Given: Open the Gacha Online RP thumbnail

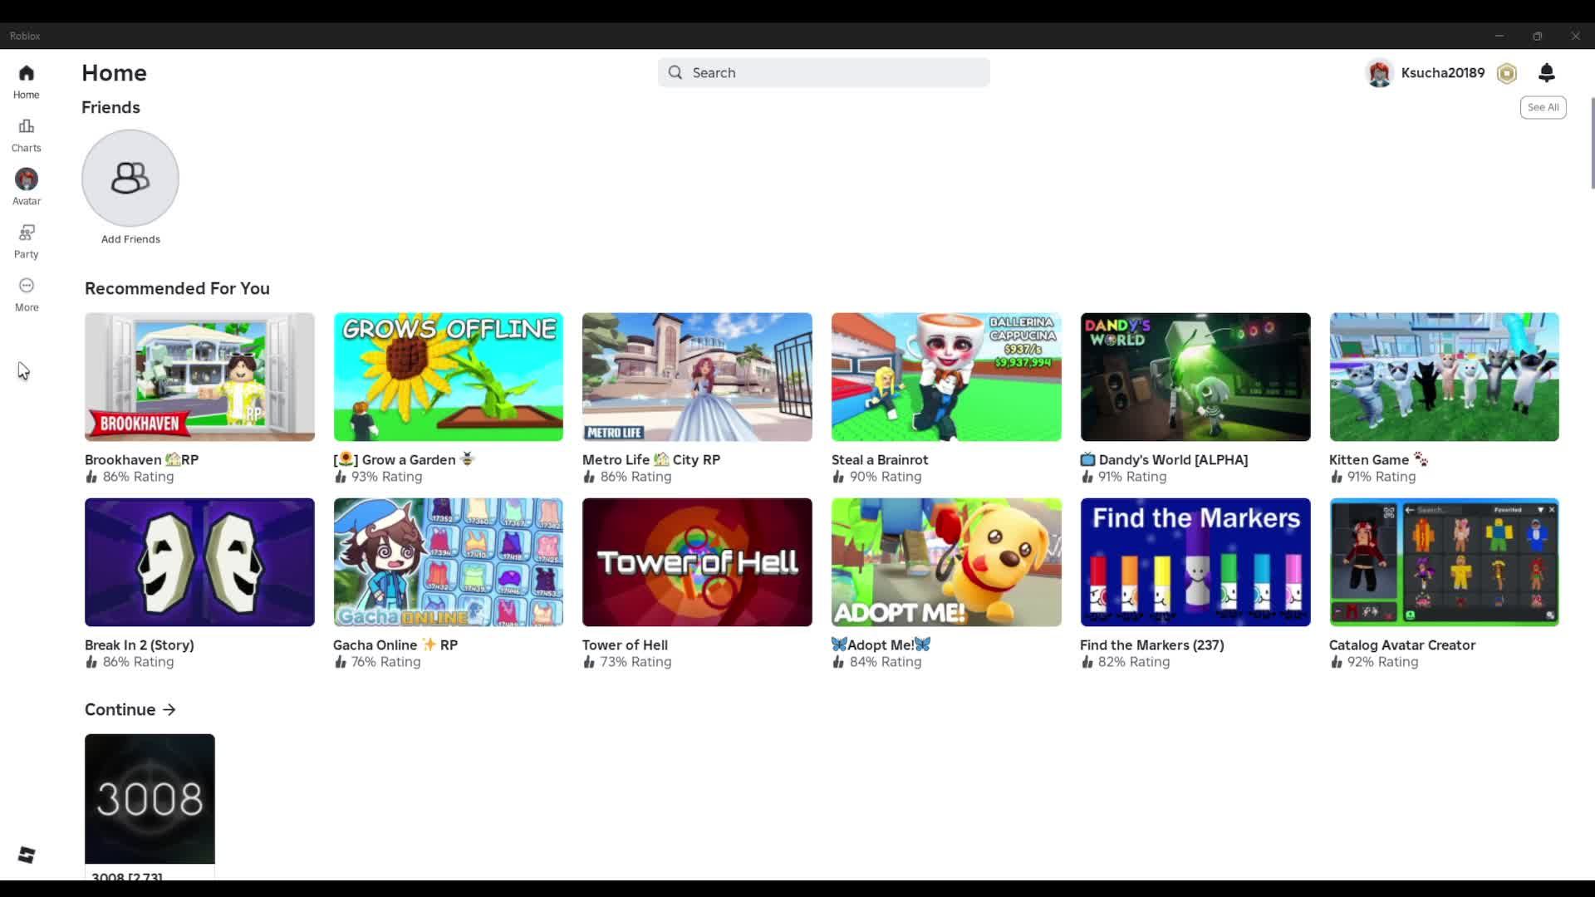Looking at the screenshot, I should [x=449, y=562].
